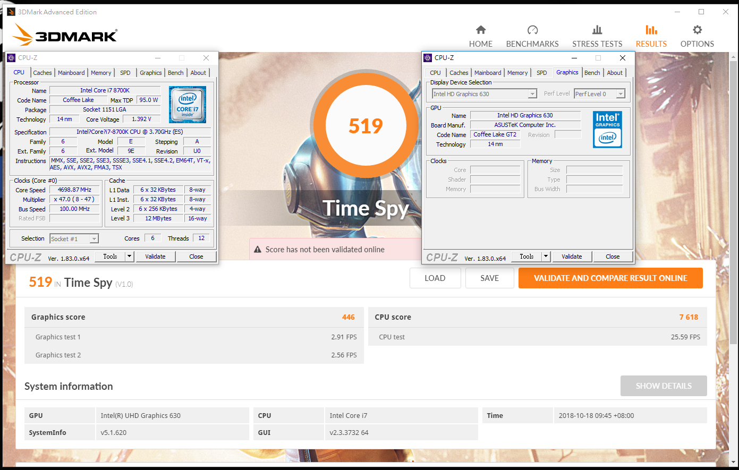
Task: Click the Intel Core i7 badge in CPU-Z
Action: point(188,105)
